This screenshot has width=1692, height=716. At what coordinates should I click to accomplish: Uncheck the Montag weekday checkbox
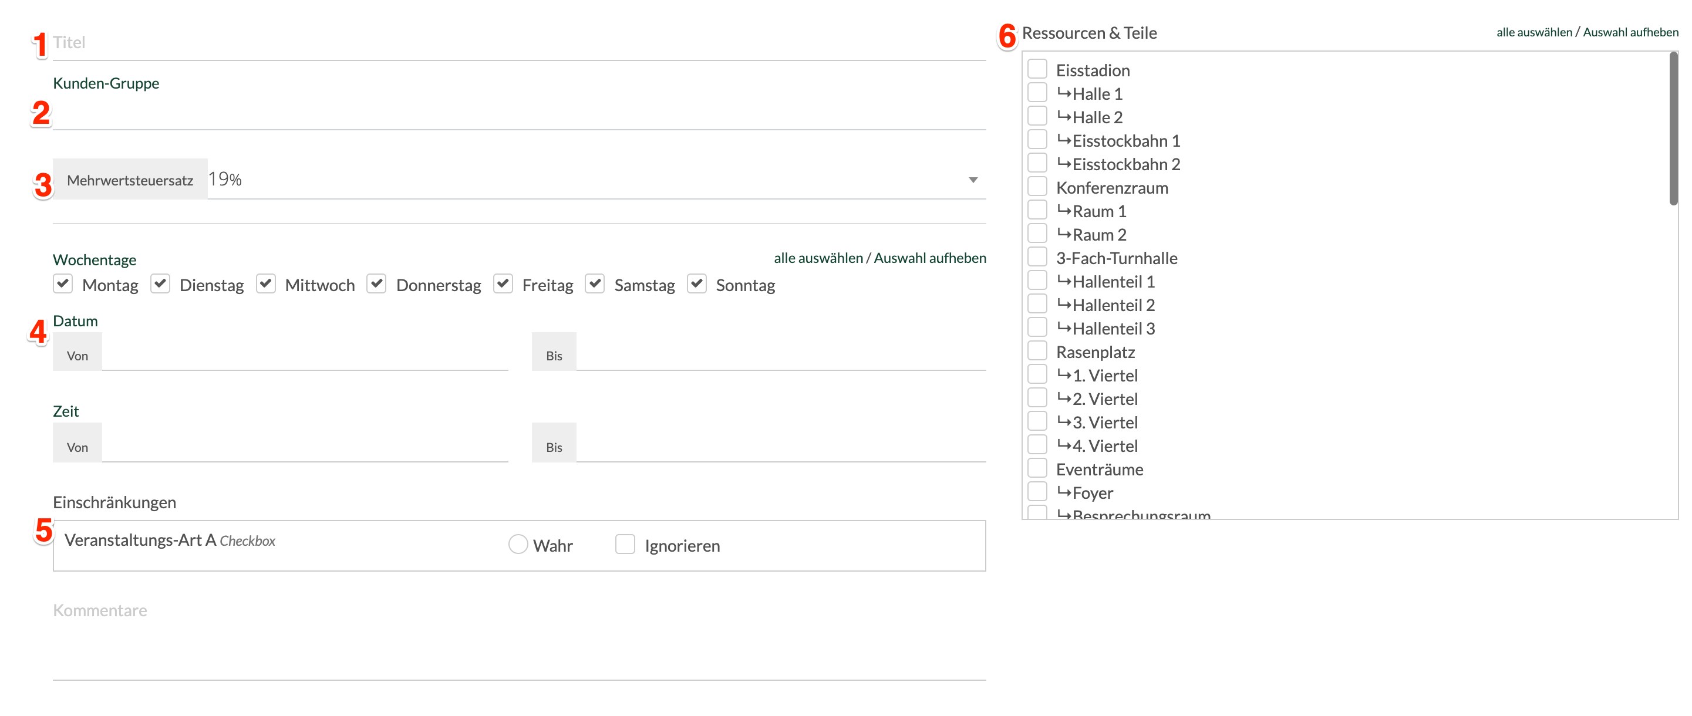(62, 284)
